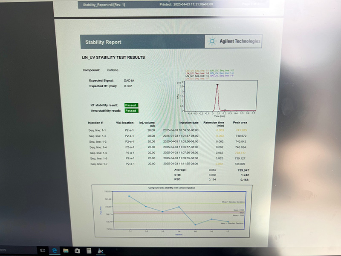Click the peak marker triangle on the chromatogram
Image resolution: width=341 pixels, height=256 pixels.
217,85
